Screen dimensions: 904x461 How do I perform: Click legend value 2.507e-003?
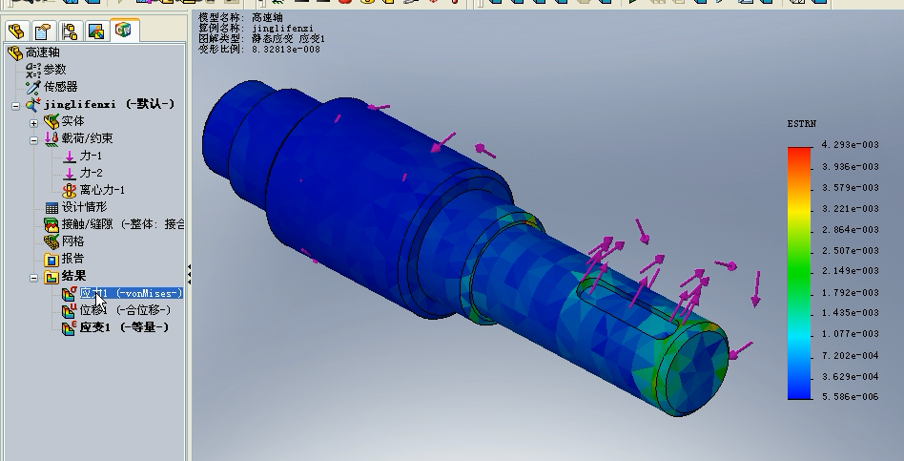point(850,250)
